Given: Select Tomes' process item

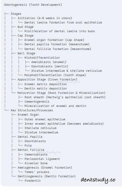Looking at the screenshot, I should click(37, 172).
